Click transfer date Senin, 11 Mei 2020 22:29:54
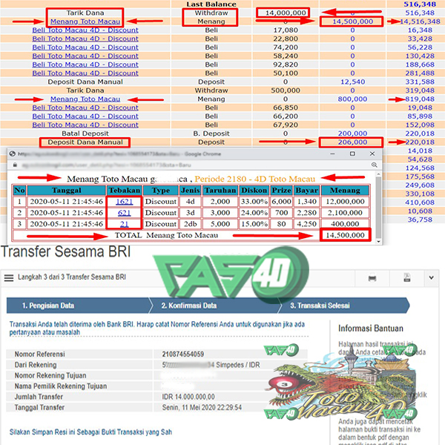Screen dimensions: 445x445 pos(202,407)
